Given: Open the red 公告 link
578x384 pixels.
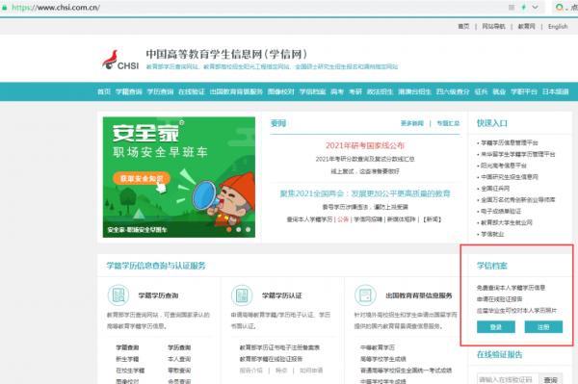Looking at the screenshot, I should click(343, 219).
